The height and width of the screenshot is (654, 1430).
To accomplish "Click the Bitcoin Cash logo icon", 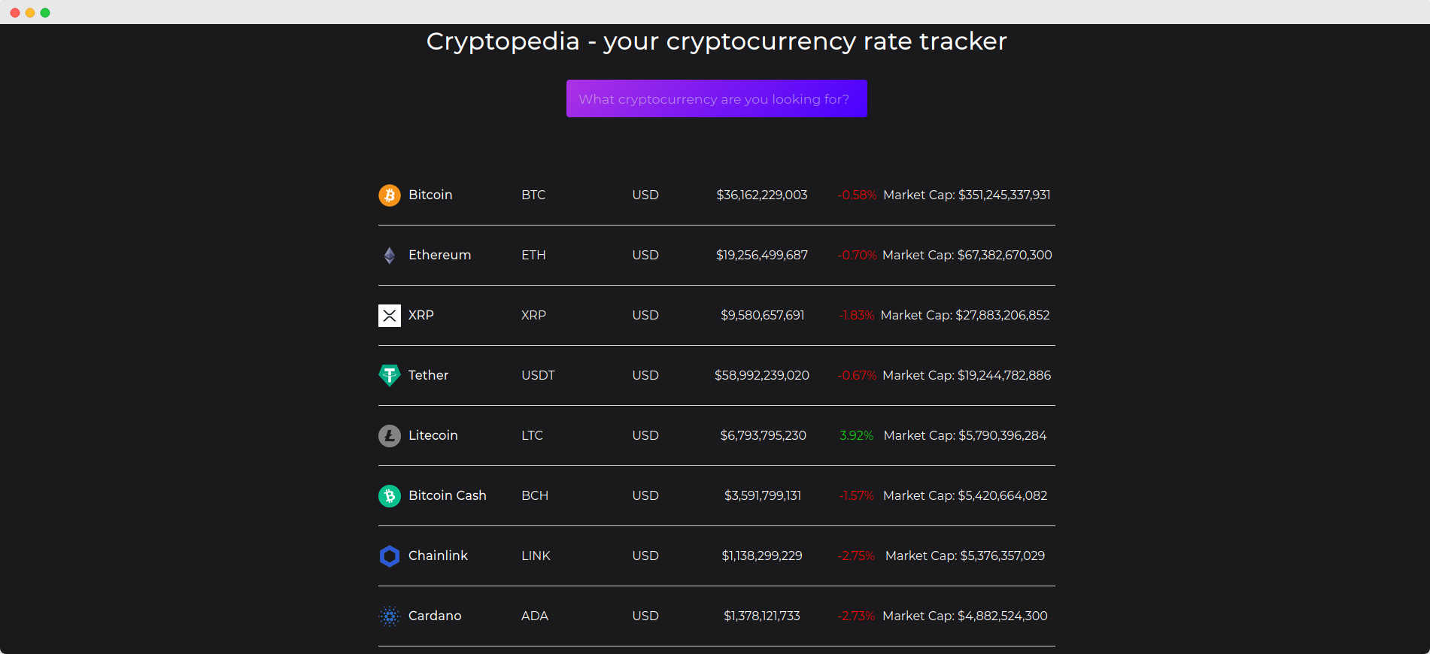I will (390, 496).
